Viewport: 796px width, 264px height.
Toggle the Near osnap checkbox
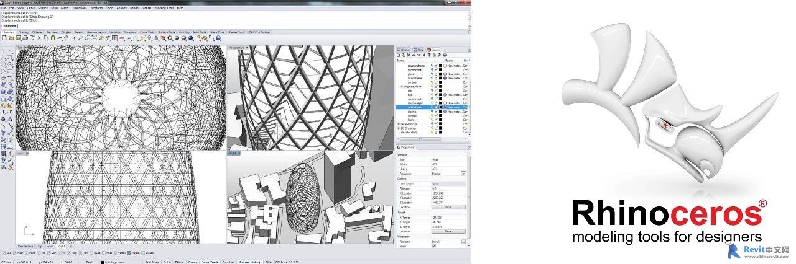(15, 253)
